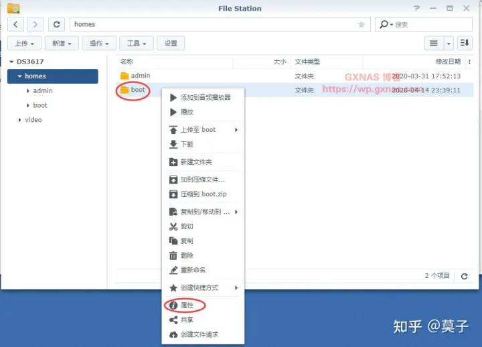
Task: Open the sort order icon button
Action: tap(465, 43)
